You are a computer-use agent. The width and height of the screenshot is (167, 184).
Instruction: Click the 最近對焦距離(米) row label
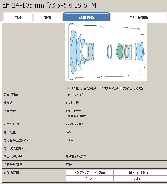[x=16, y=140]
